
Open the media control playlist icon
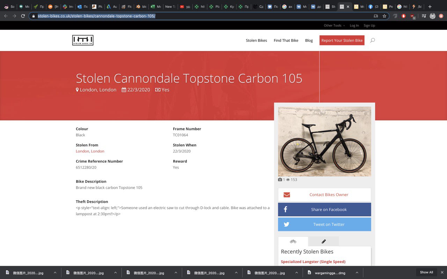click(424, 16)
